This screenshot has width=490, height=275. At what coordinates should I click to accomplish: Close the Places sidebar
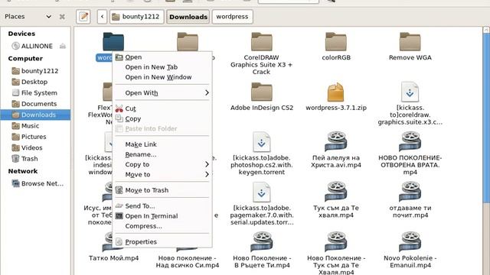pos(62,17)
